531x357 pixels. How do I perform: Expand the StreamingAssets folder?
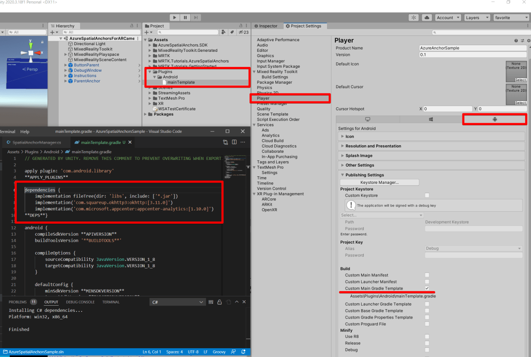tap(150, 93)
